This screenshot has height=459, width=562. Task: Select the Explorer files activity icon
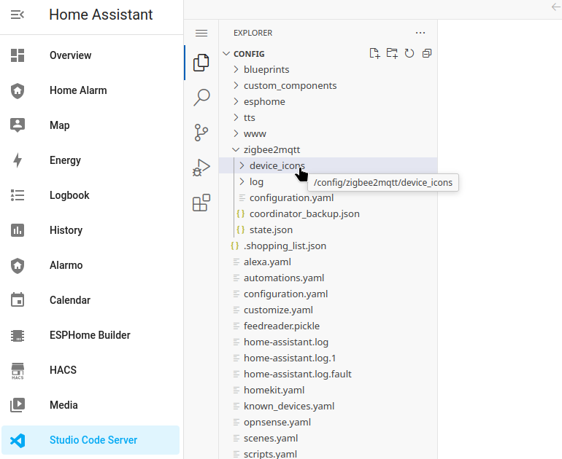(201, 63)
